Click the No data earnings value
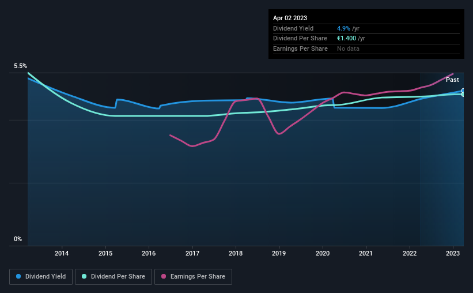The height and width of the screenshot is (293, 473). 348,48
